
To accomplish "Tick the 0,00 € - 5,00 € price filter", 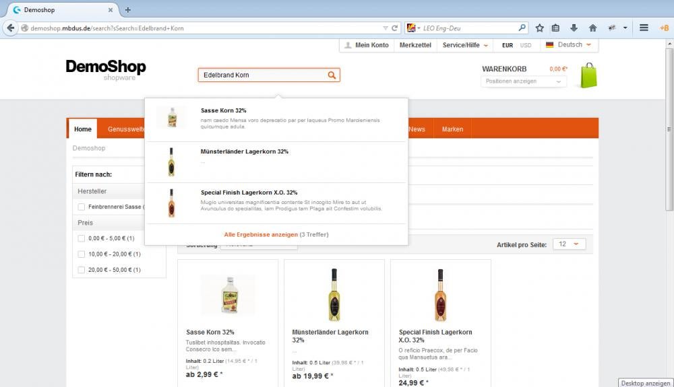I will click(x=82, y=238).
